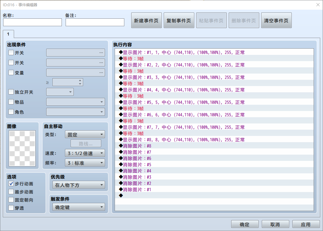Change the 优先级 dropdown showing 在人物下方
323x231 pixels.
coord(79,185)
